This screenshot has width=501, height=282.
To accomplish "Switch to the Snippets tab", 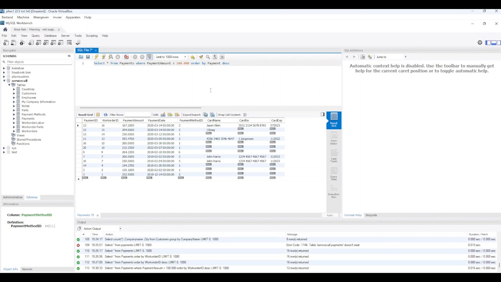I will [x=371, y=215].
